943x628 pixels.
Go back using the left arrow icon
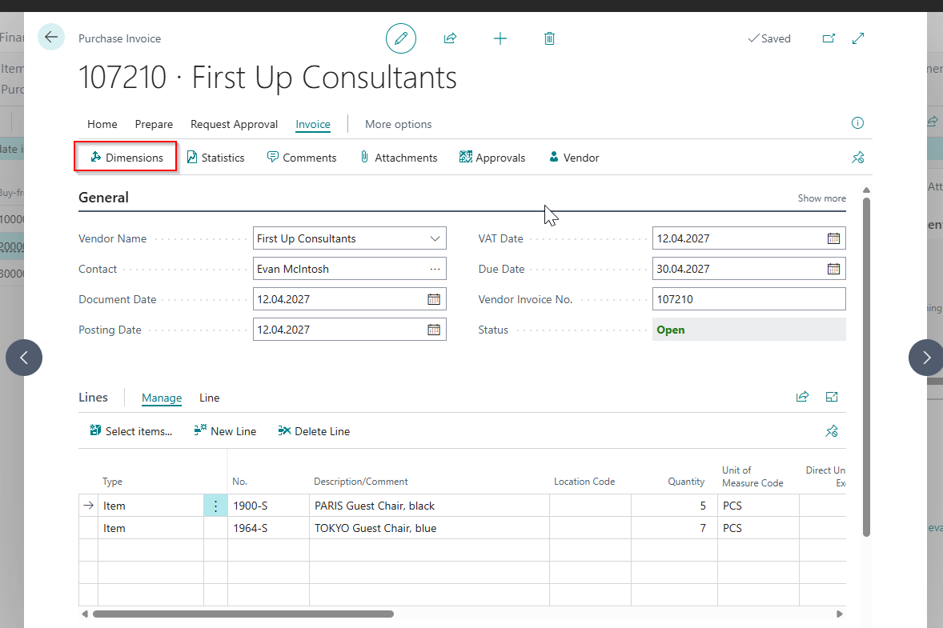[x=51, y=38]
